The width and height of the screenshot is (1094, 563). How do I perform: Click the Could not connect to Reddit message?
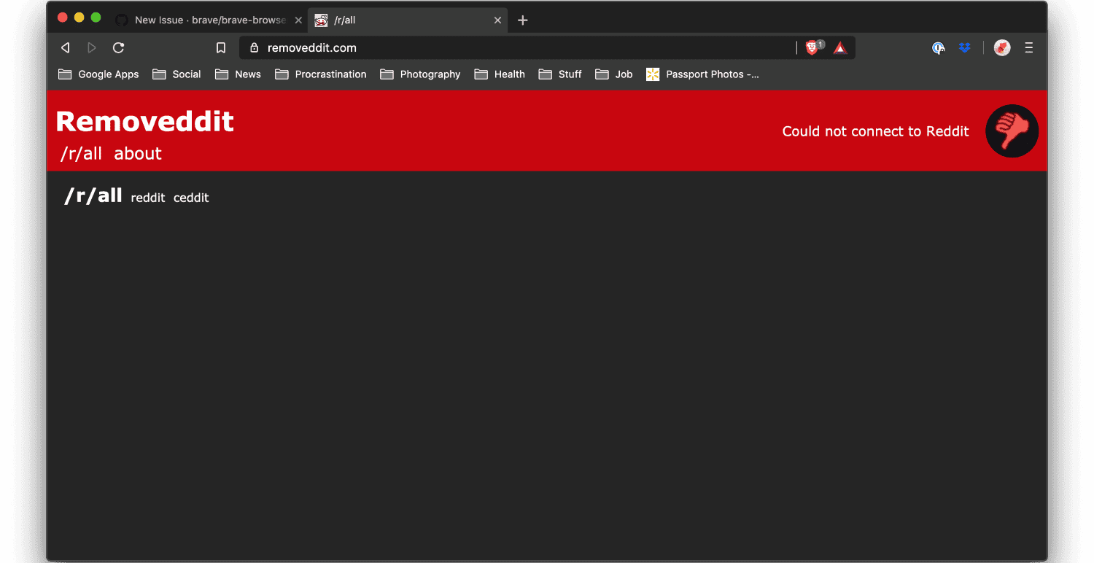click(875, 131)
